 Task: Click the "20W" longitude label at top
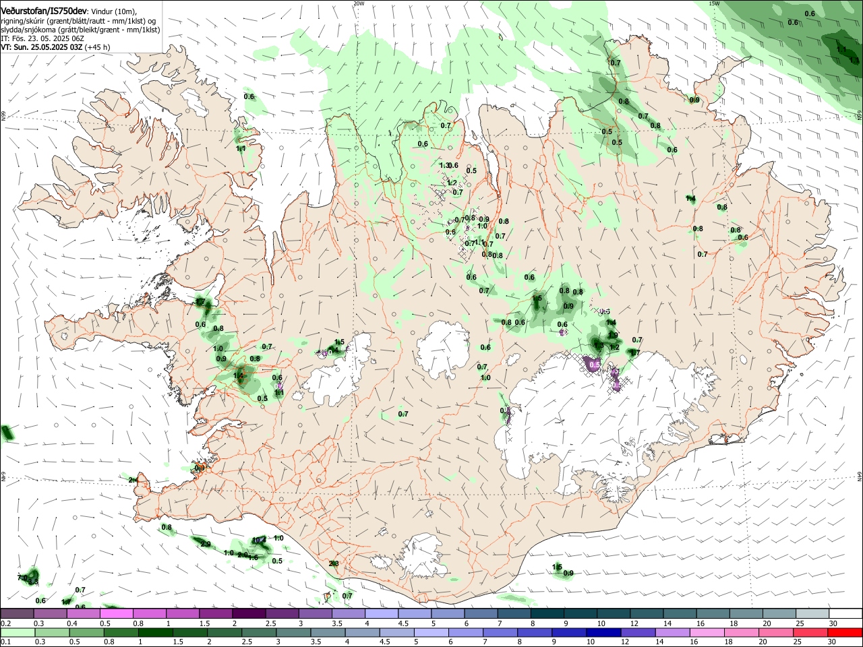[x=359, y=3]
